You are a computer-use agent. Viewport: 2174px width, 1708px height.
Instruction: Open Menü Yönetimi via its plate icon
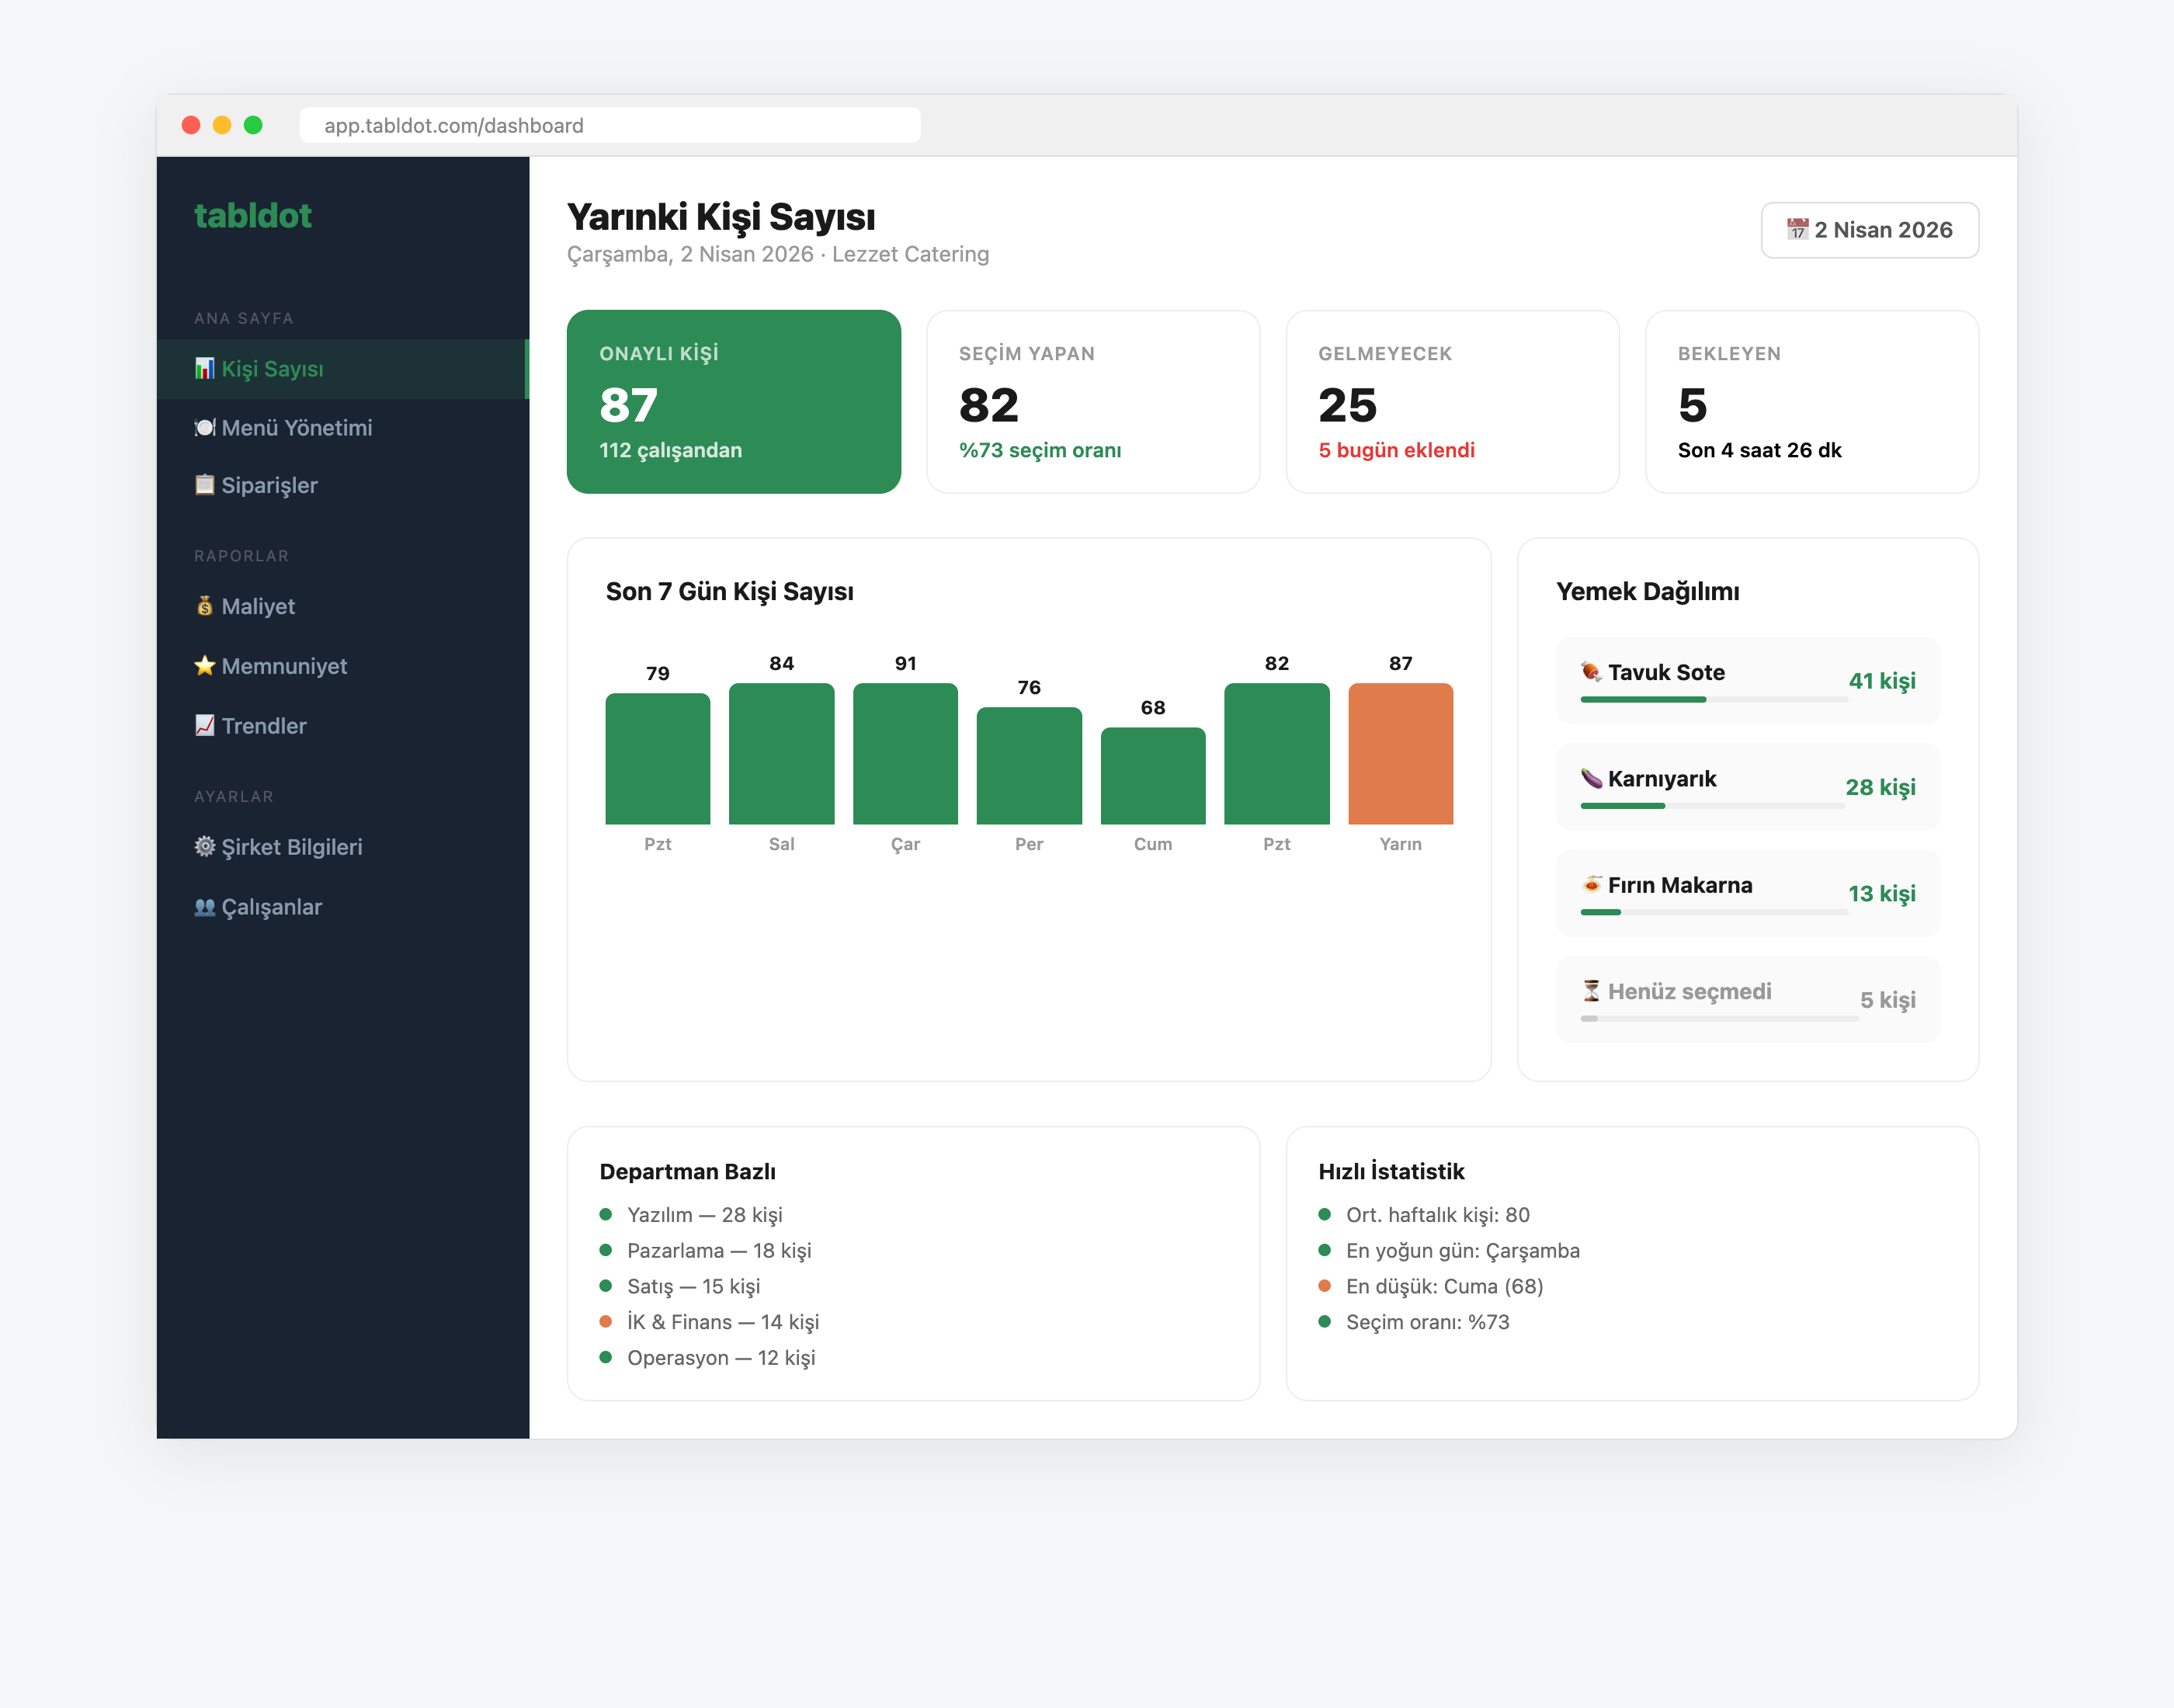pyautogui.click(x=205, y=428)
